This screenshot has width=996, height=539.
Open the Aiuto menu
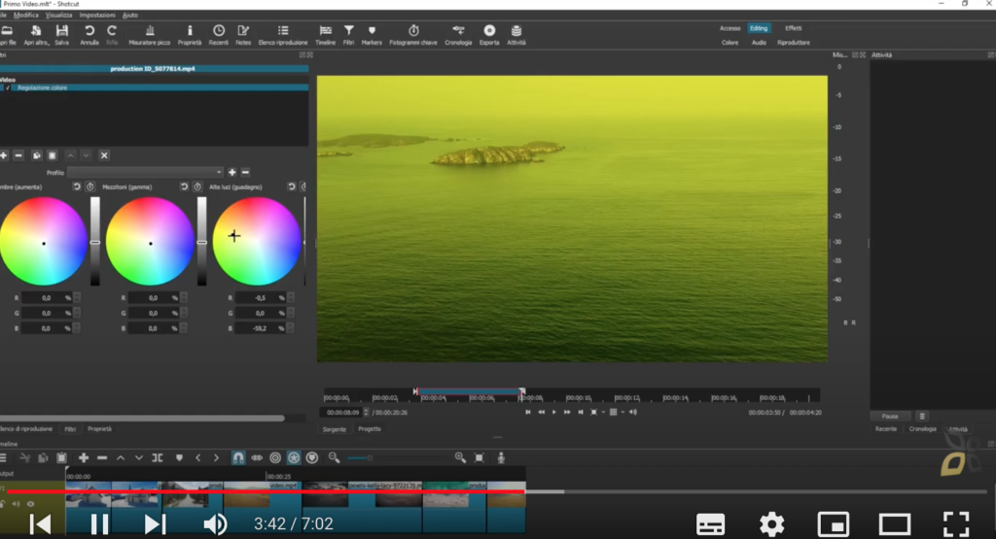(x=130, y=15)
